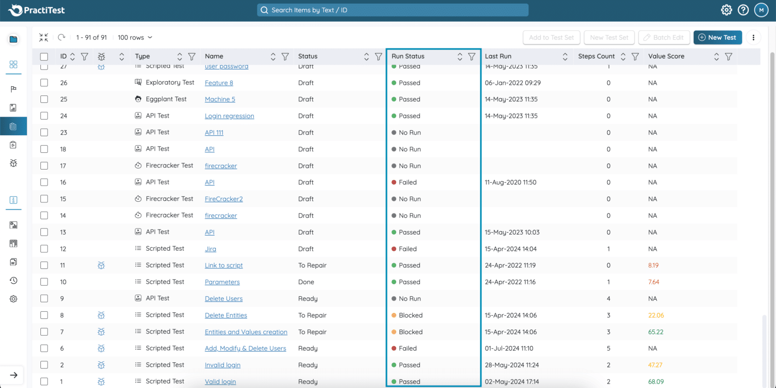Click the PractiTest logo
776x388 pixels.
tap(37, 10)
